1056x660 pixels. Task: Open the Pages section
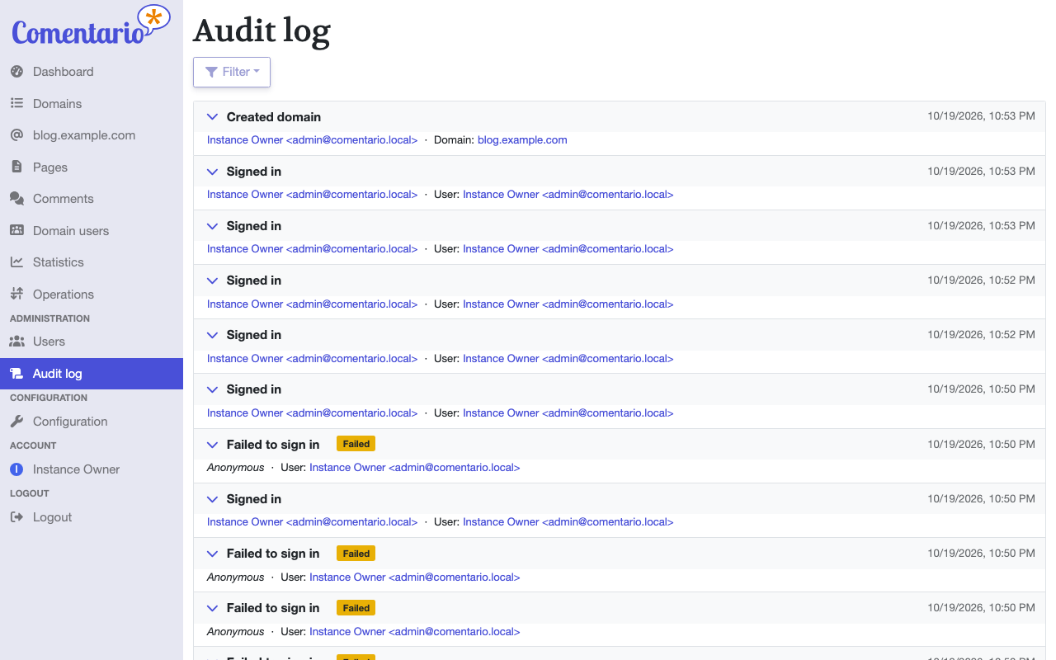point(92,167)
